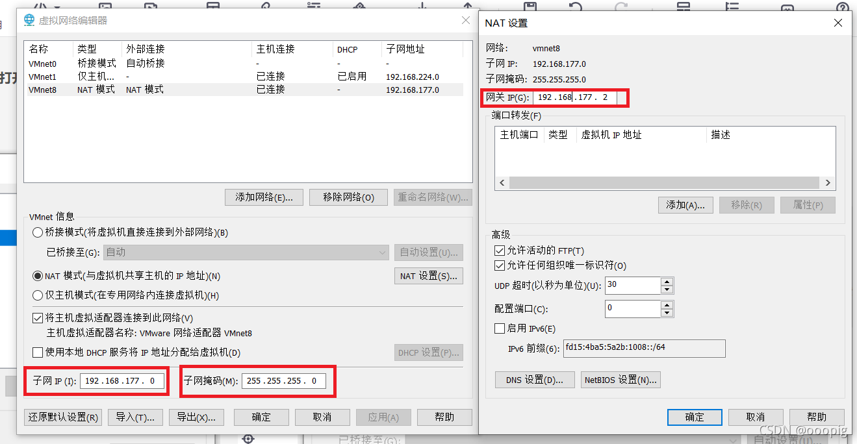
Task: Close the virtual network editor window
Action: click(x=466, y=20)
